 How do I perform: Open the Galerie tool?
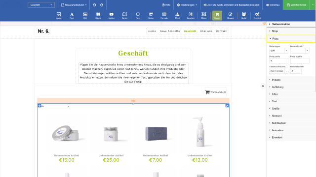pos(98,15)
